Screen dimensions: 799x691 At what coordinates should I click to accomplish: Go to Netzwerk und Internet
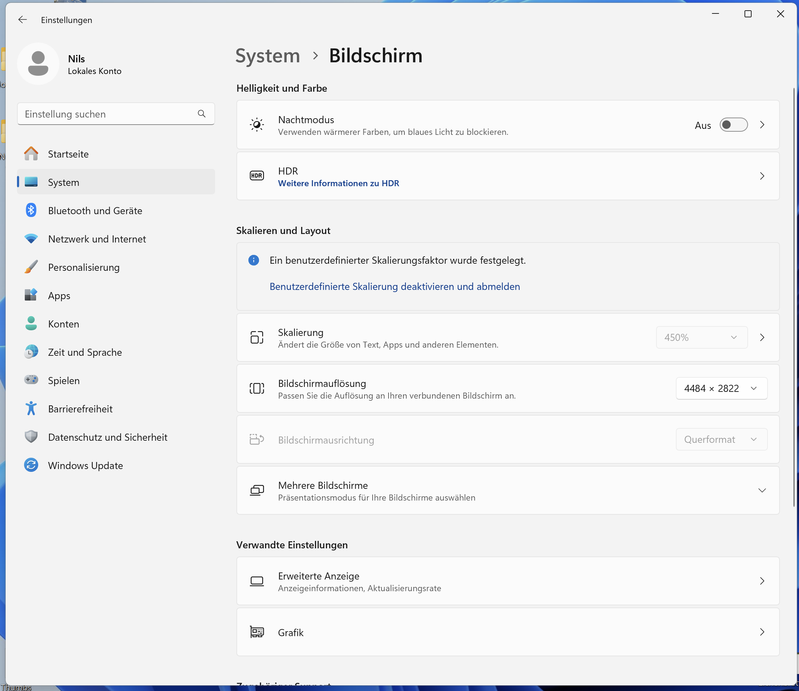click(x=97, y=239)
